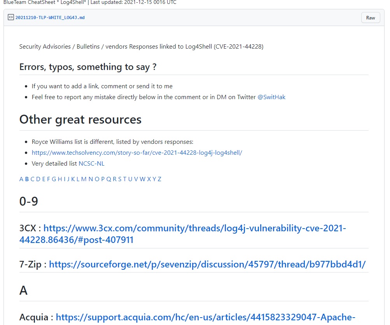Open the Acquia support article link

pyautogui.click(x=205, y=317)
